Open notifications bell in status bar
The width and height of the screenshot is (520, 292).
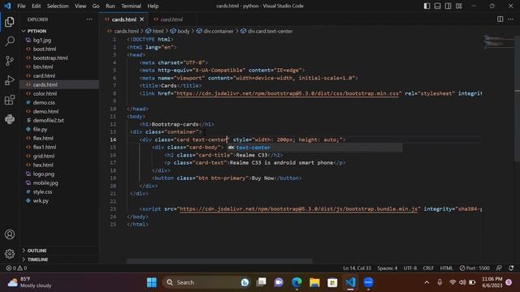511,268
